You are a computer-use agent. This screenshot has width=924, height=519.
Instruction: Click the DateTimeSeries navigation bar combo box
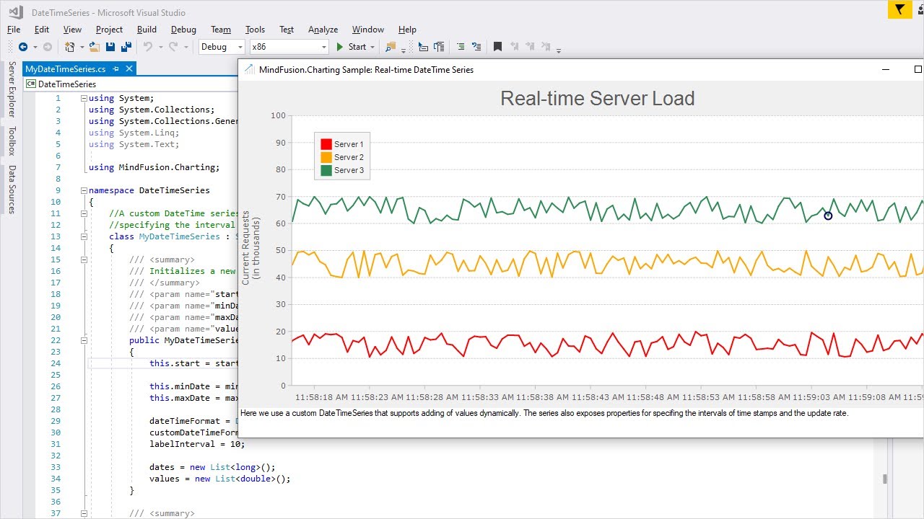[x=131, y=84]
